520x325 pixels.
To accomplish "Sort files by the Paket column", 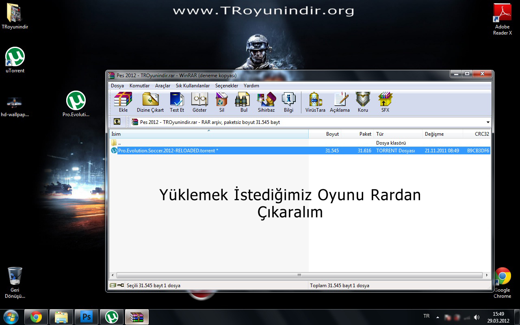I will (x=357, y=134).
